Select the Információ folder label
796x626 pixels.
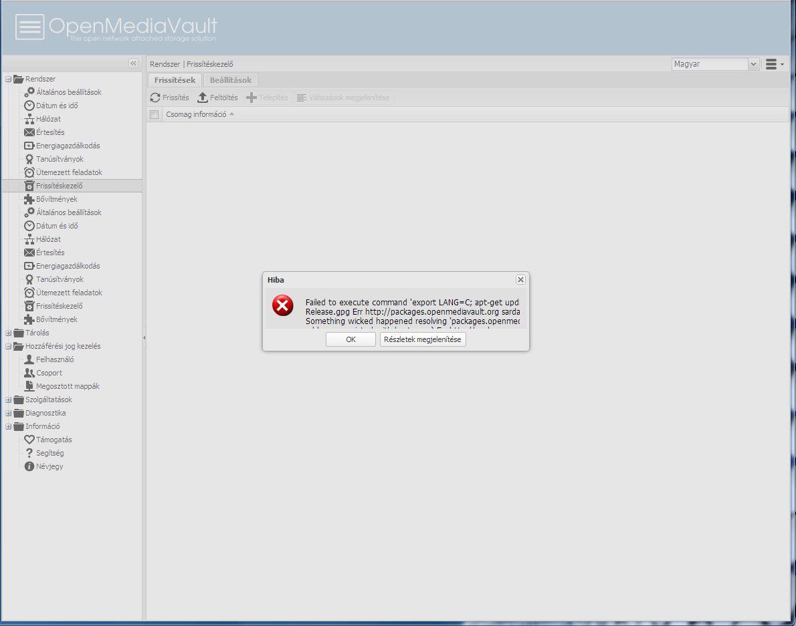[x=43, y=426]
